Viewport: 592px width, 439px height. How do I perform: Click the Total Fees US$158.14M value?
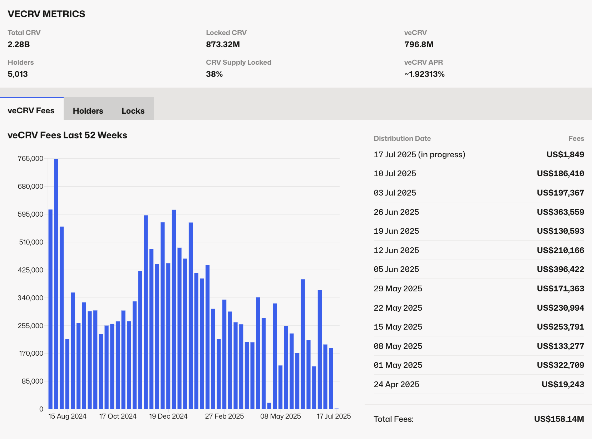[x=559, y=419]
